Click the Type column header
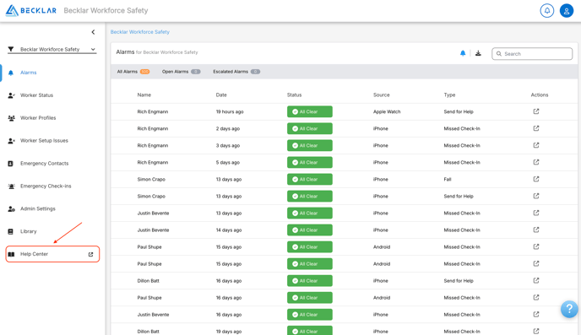 tap(449, 95)
